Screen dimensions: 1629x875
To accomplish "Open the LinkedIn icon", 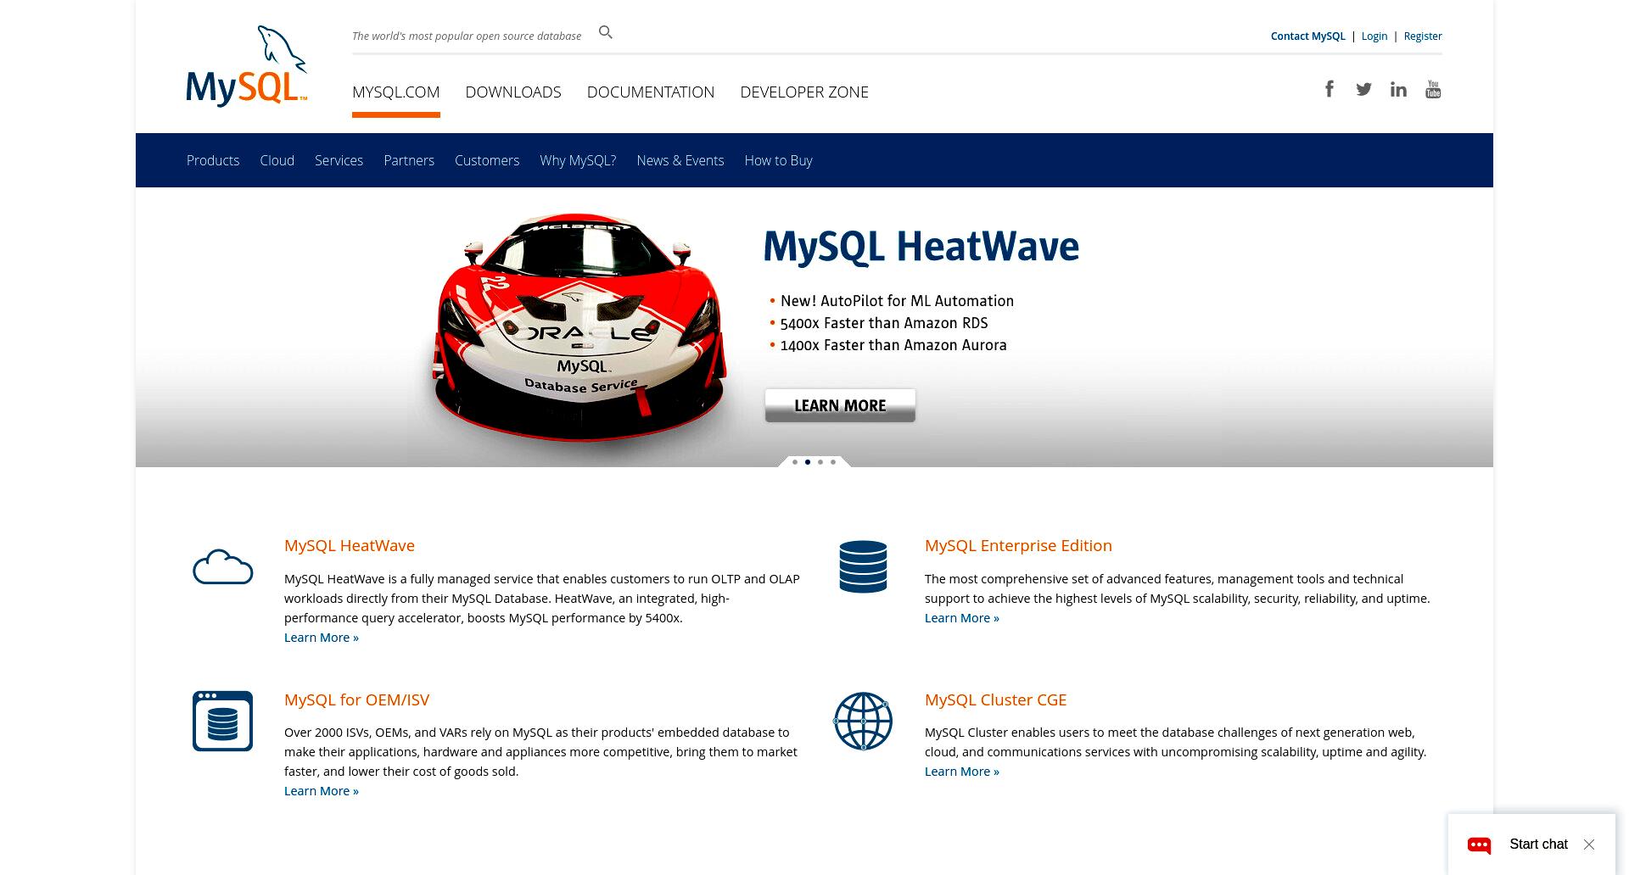I will click(1398, 89).
